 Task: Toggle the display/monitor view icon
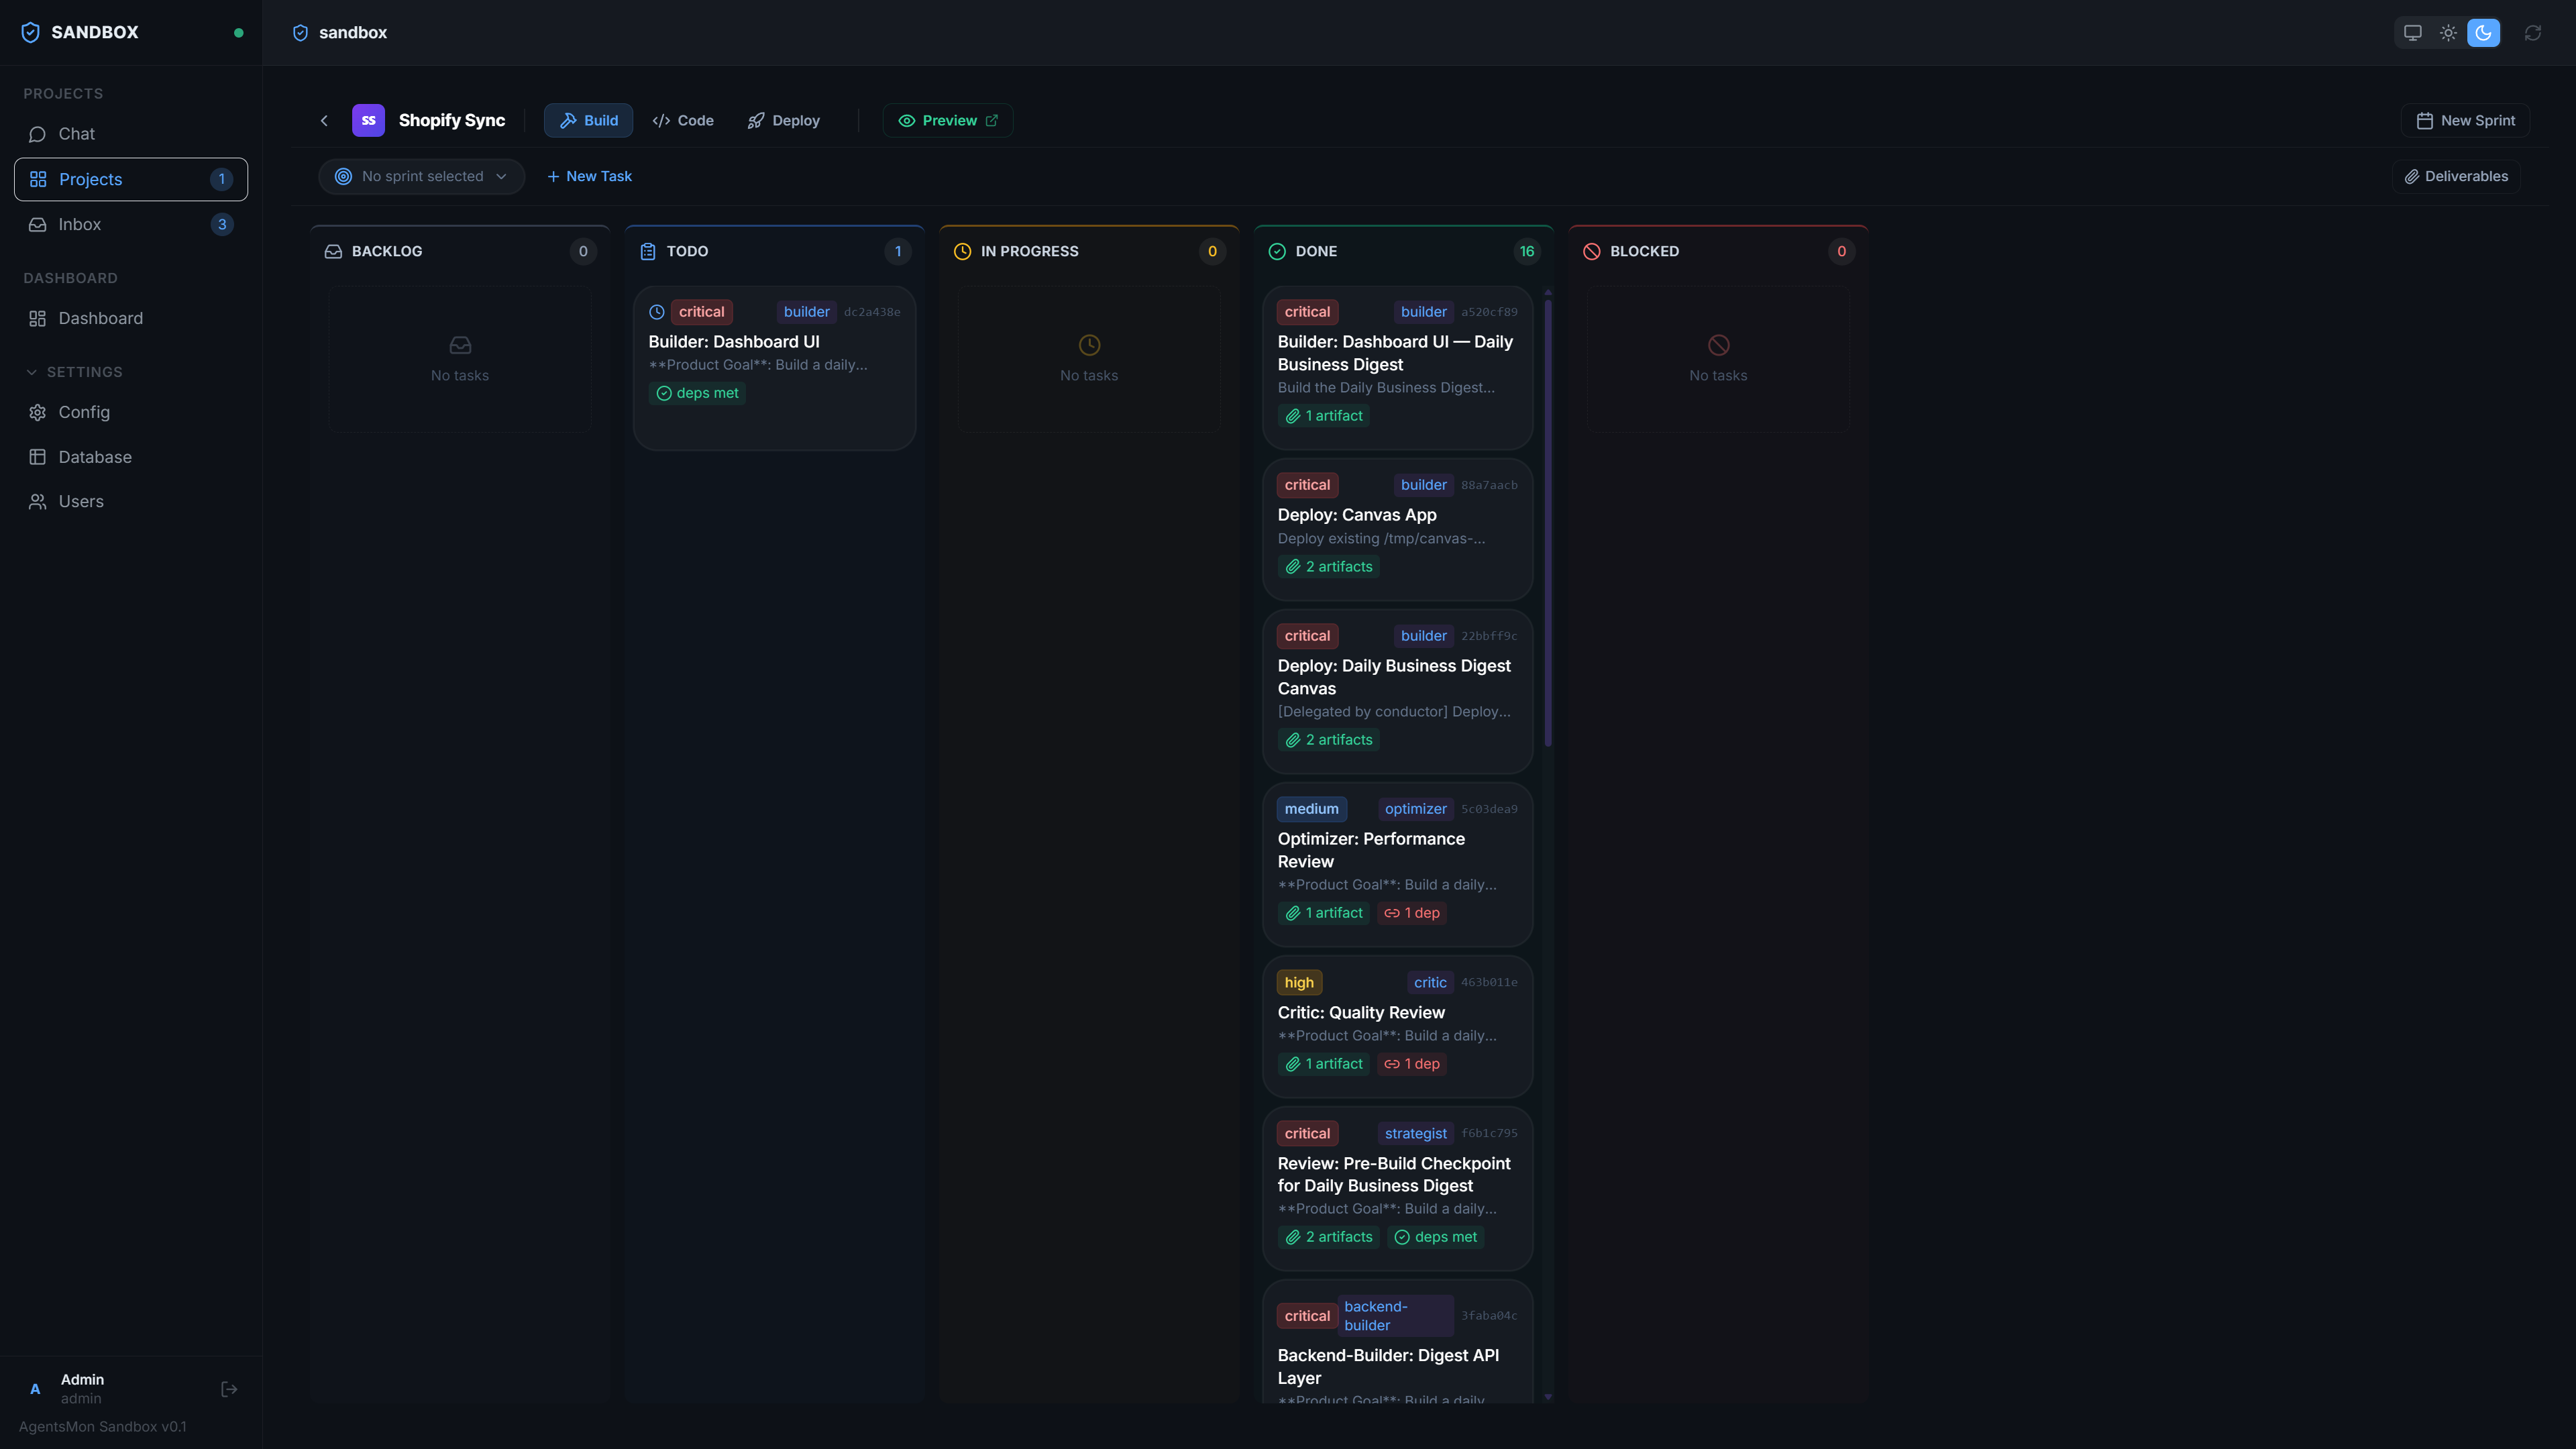[2412, 32]
